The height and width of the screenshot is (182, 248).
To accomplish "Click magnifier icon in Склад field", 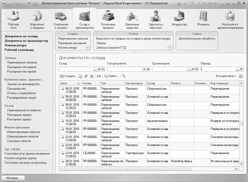I will [x=103, y=69].
